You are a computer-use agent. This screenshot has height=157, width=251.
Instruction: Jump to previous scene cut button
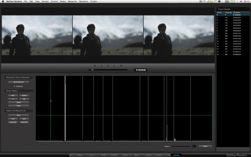point(95,66)
